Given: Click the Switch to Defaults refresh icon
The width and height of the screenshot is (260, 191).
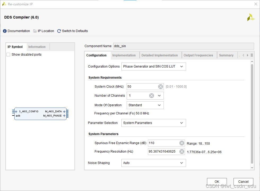Looking at the screenshot, I should (x=59, y=31).
